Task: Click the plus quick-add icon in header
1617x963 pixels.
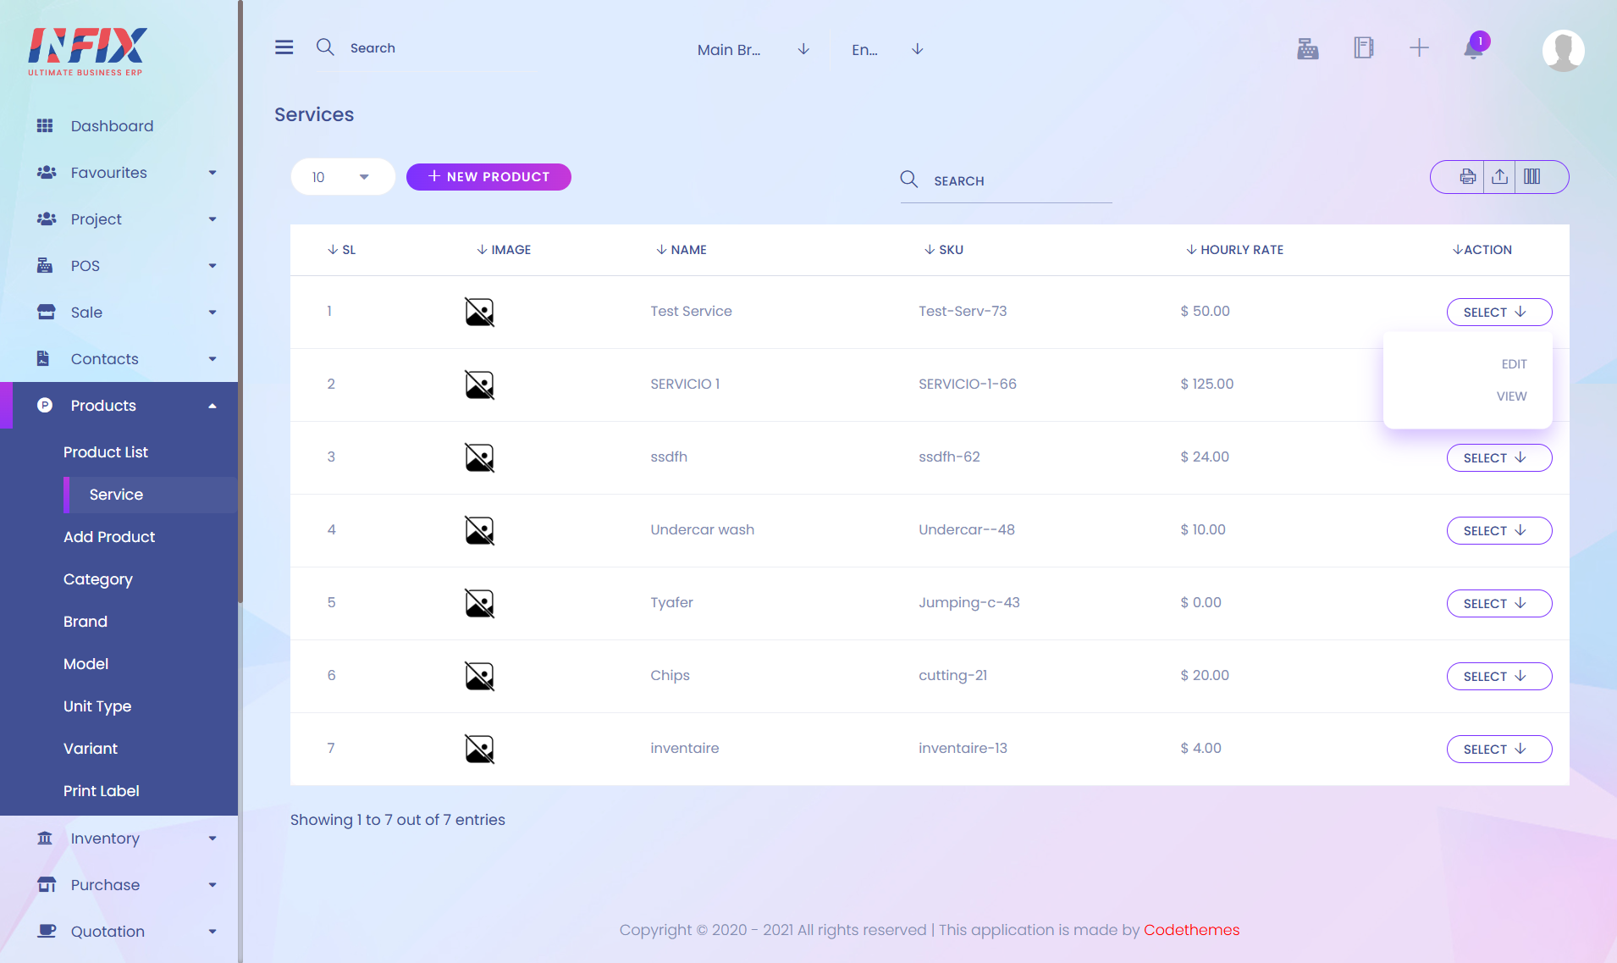Action: coord(1419,47)
